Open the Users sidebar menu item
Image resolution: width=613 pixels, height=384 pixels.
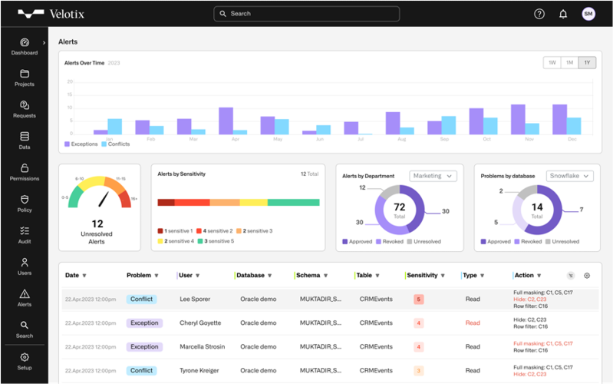[x=25, y=267]
